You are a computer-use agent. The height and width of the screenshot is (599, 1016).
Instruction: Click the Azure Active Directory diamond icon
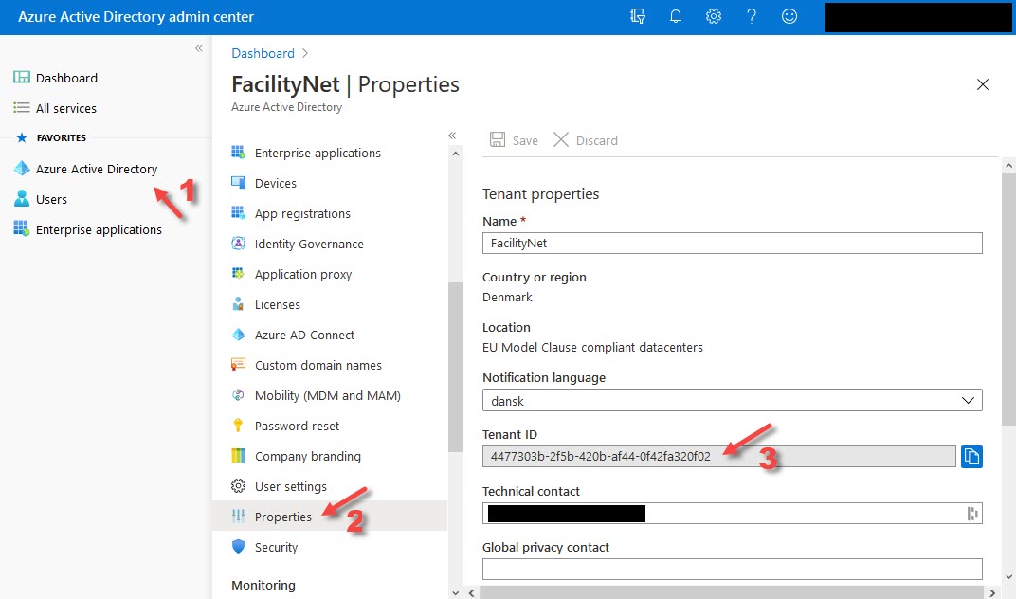click(22, 169)
